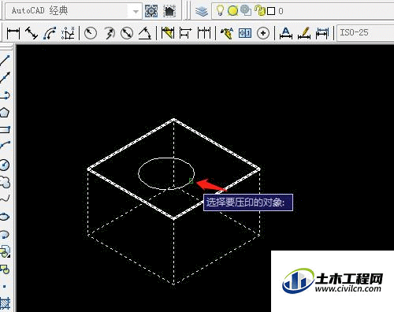This screenshot has height=312, width=394.
Task: Select the Jogged dimension tool
Action: click(109, 33)
